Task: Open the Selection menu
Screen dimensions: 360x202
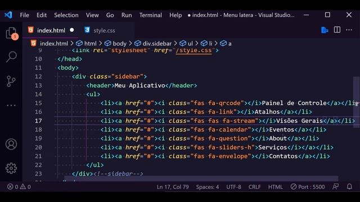Action: (x=66, y=15)
